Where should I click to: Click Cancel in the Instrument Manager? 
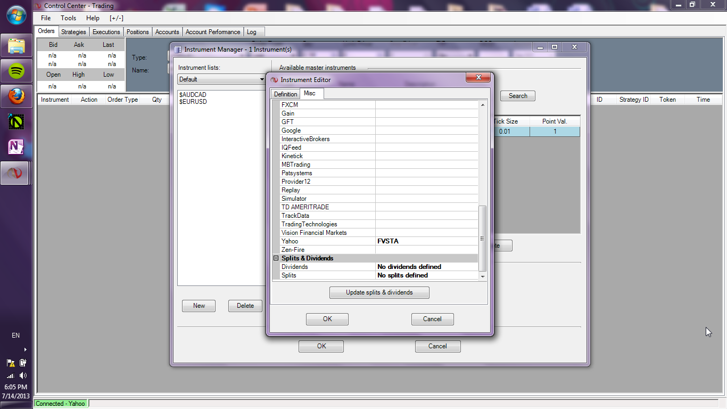pos(437,346)
